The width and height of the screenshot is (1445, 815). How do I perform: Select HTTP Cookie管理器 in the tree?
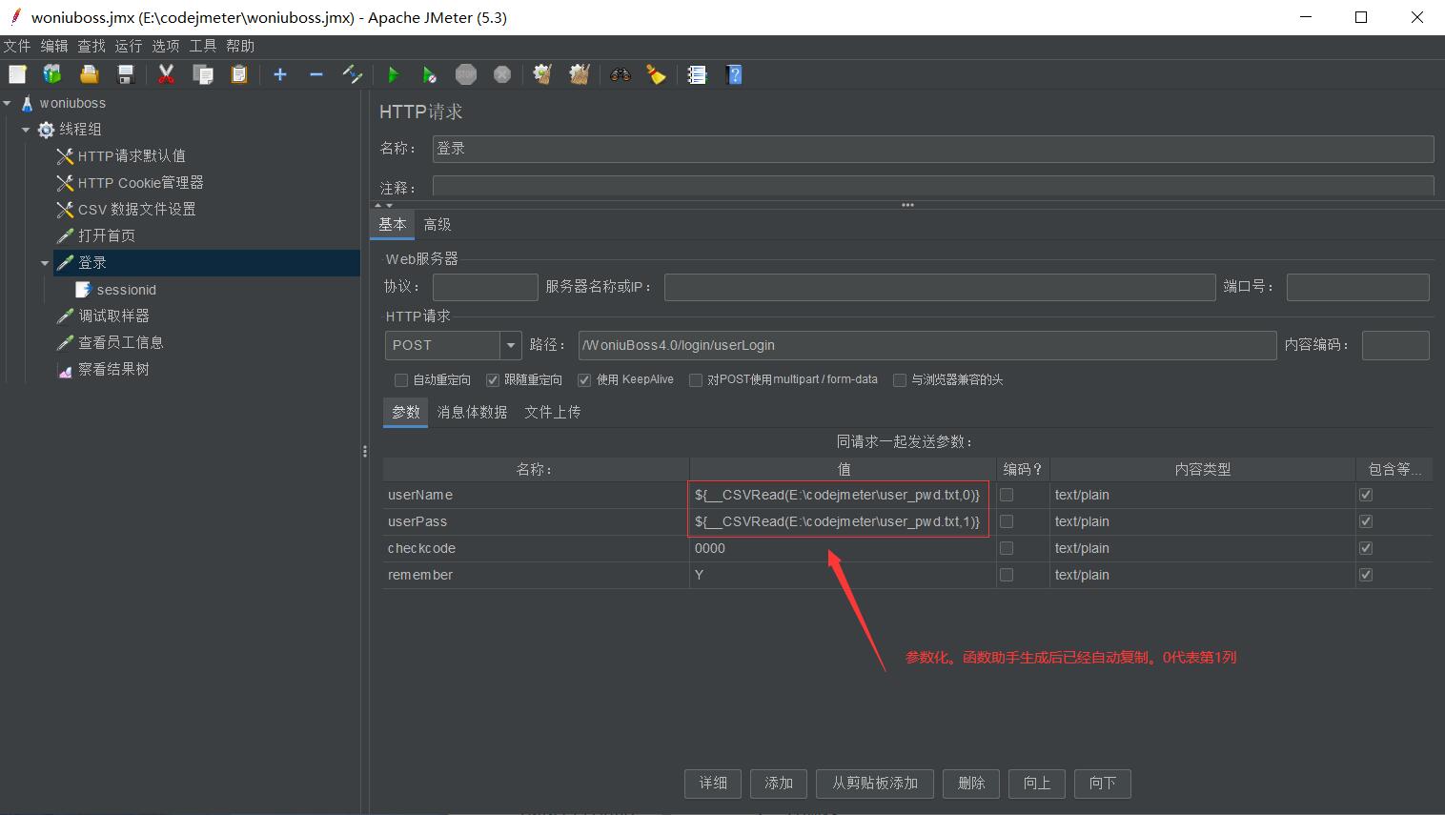[x=140, y=183]
